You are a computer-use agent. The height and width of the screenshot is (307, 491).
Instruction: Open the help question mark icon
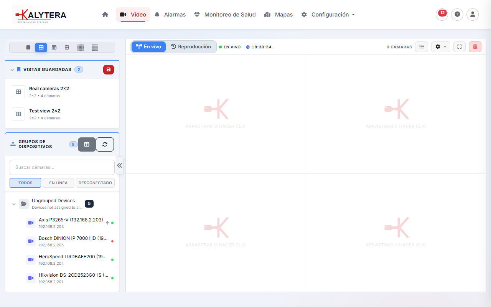[457, 15]
